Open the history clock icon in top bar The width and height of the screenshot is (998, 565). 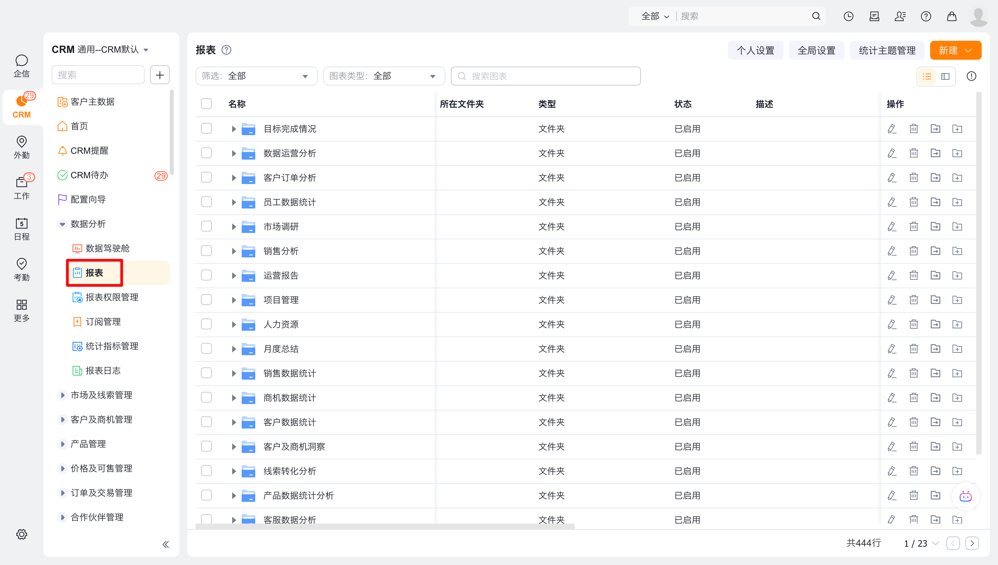[x=848, y=16]
